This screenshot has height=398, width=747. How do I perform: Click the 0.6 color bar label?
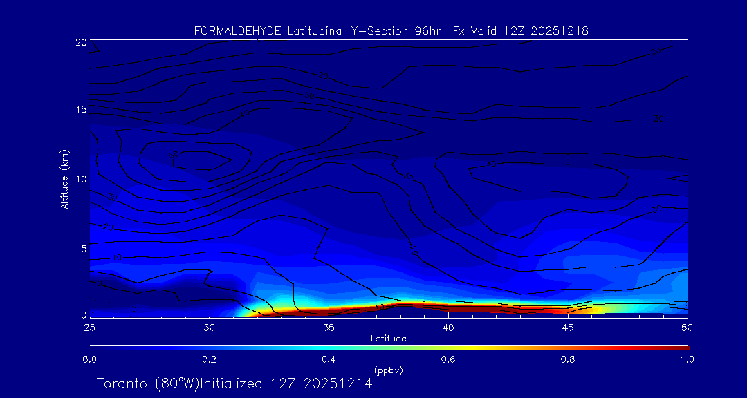coord(448,359)
